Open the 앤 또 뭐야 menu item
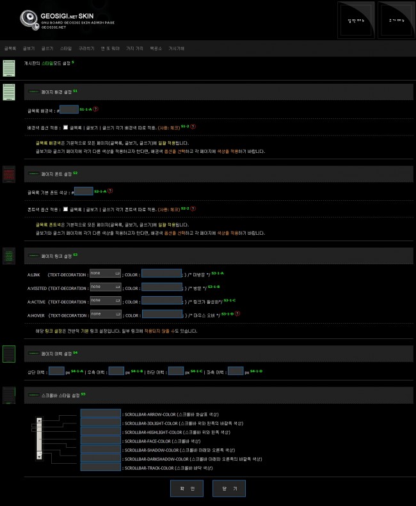This screenshot has width=416, height=506. (110, 49)
